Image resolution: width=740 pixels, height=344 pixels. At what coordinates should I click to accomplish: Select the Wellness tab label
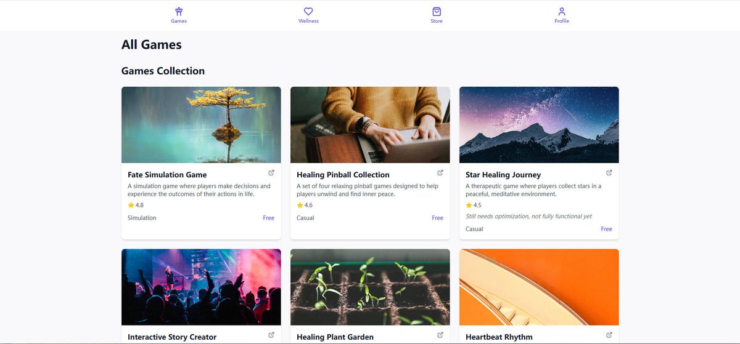[308, 21]
